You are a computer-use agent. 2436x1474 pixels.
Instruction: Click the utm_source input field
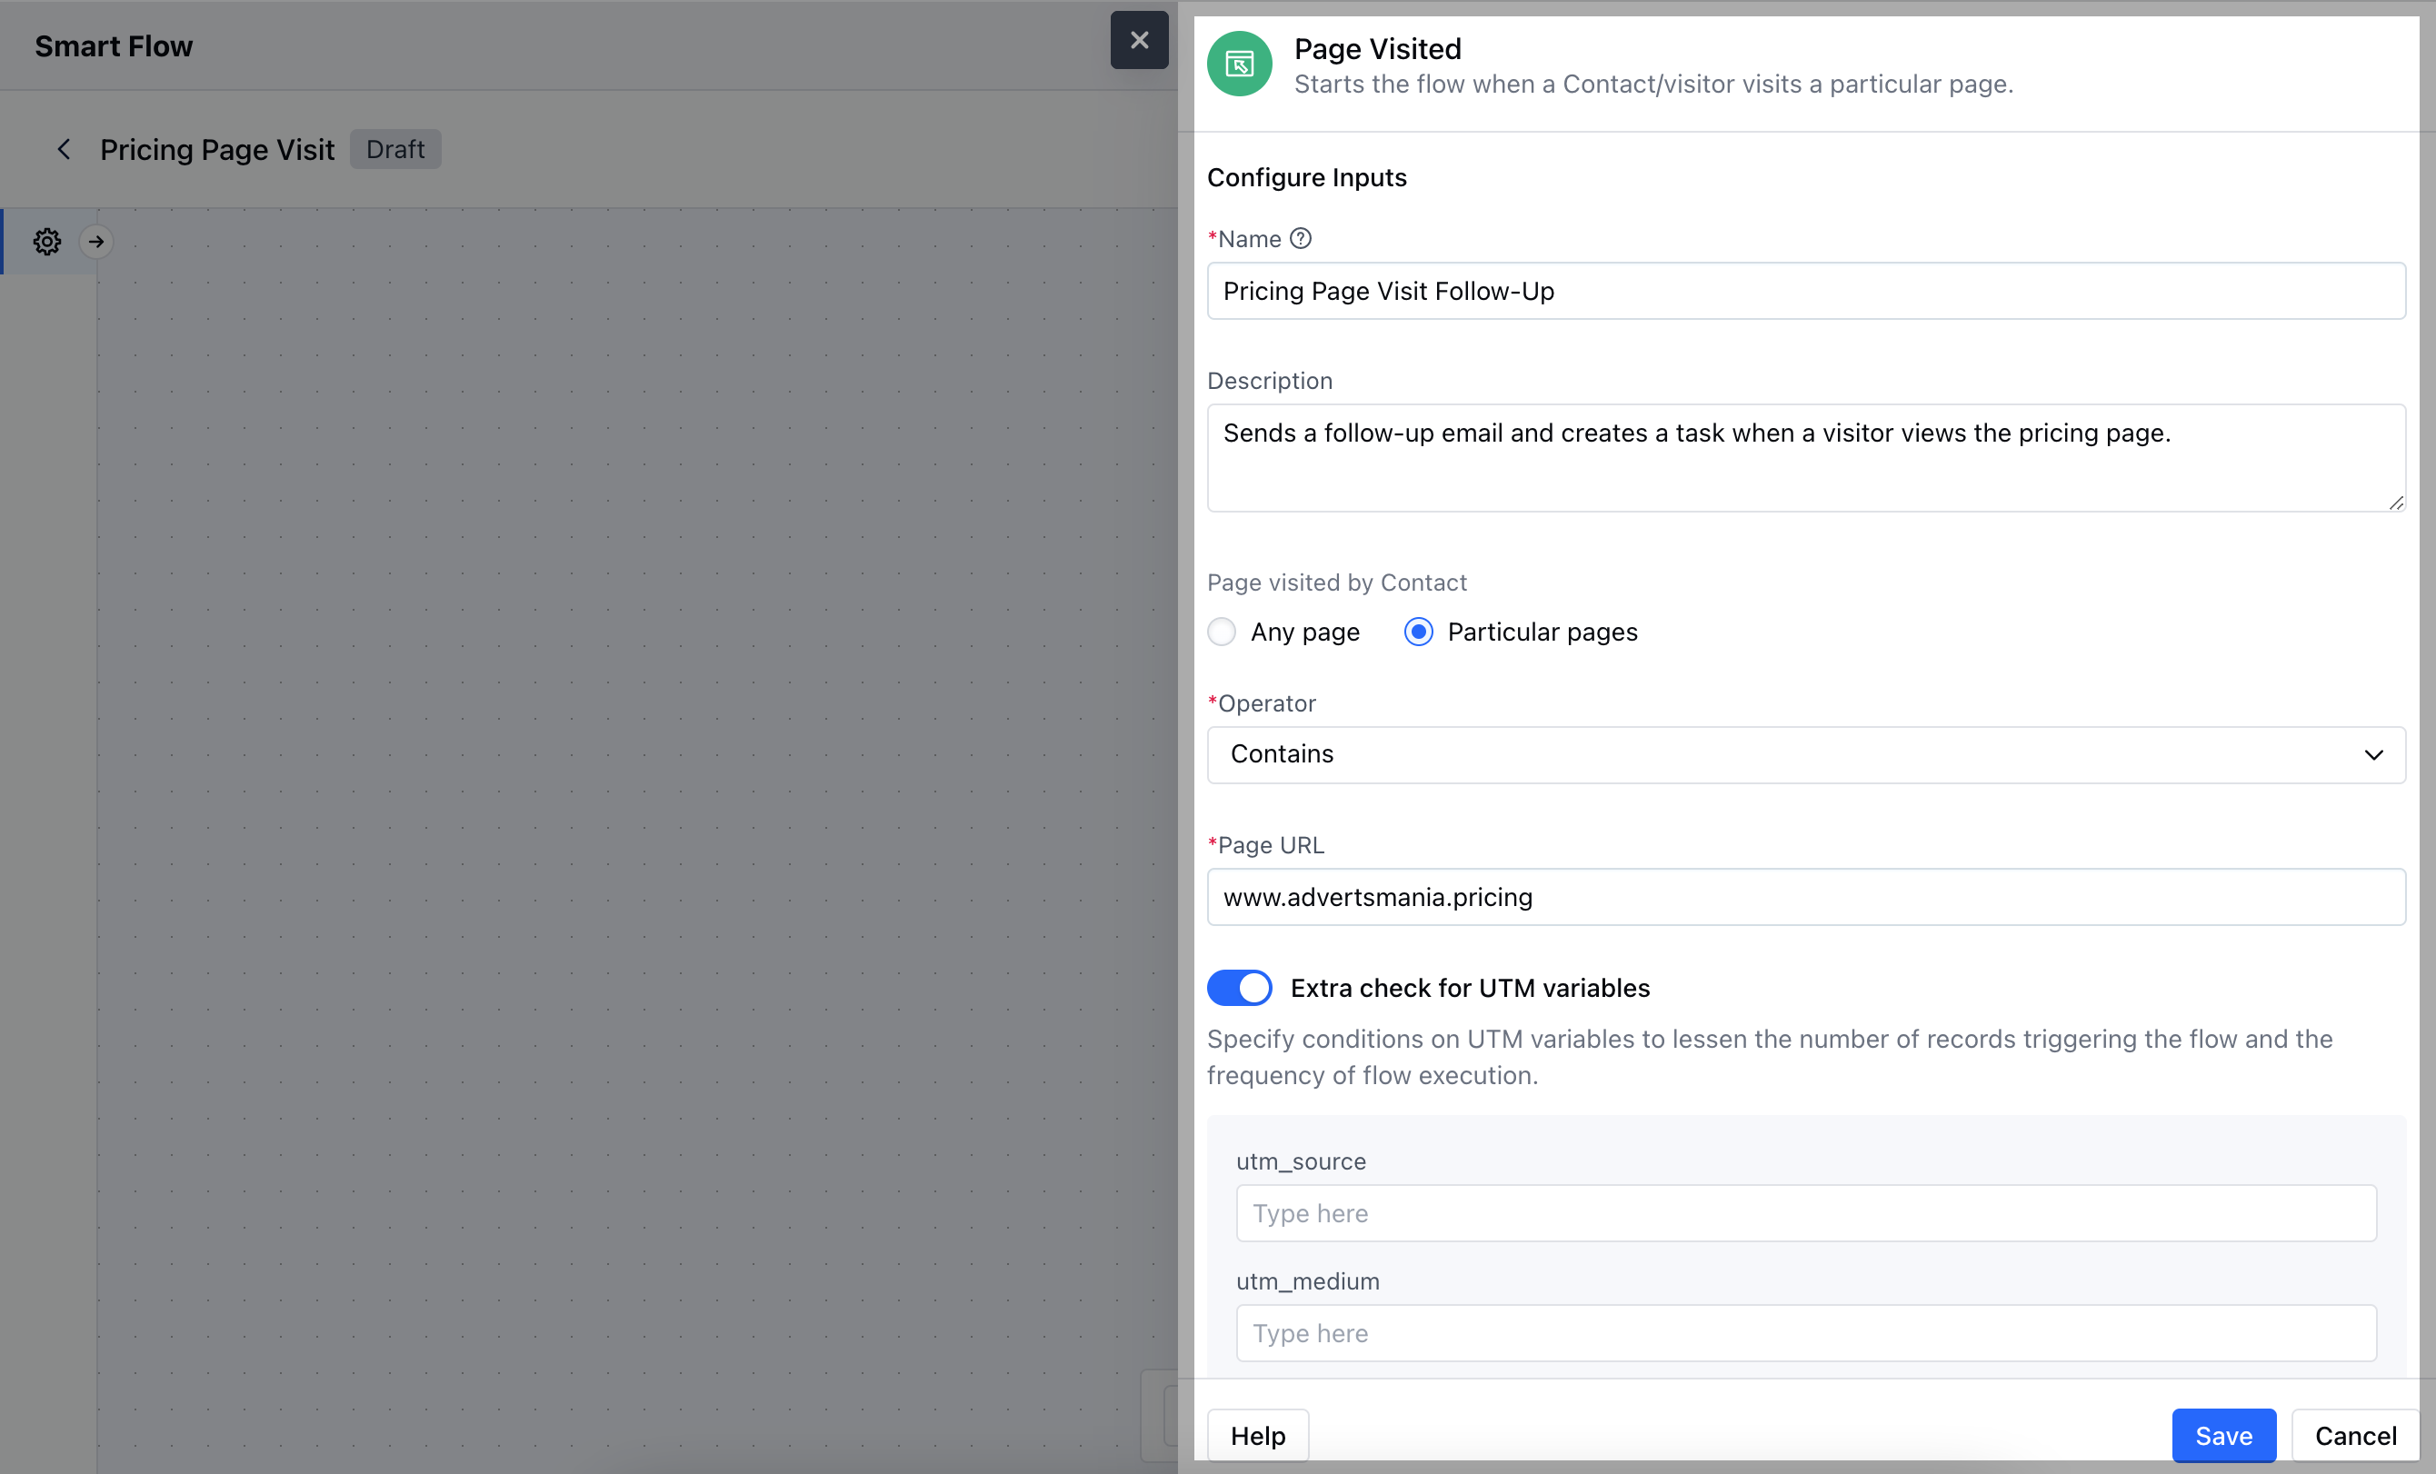click(x=1806, y=1213)
